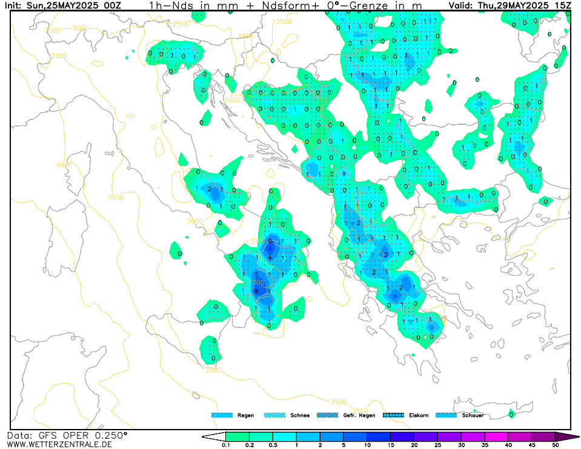Image resolution: width=581 pixels, height=449 pixels.
Task: Select the 'Init: Sun,25MAY2025 00Z' header text
Action: 63,5
